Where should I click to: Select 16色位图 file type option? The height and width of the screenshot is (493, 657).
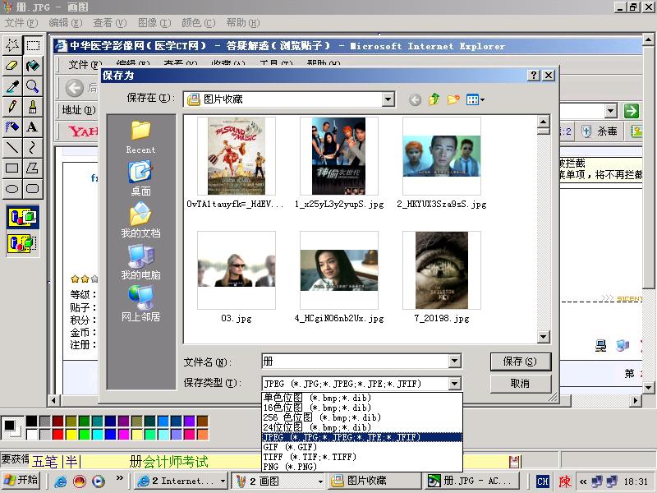[x=362, y=408]
